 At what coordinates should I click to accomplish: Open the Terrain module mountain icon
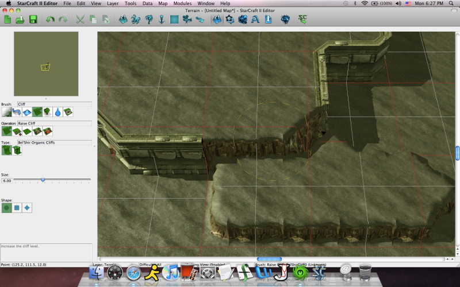click(x=217, y=20)
